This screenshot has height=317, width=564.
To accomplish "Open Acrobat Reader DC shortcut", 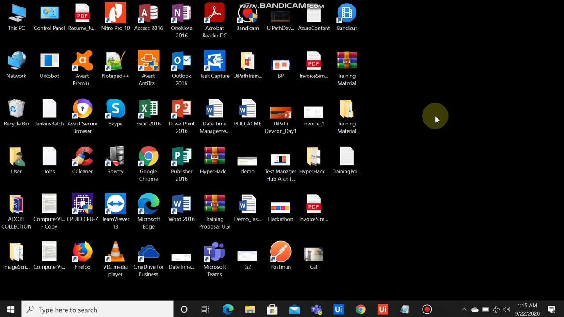I will pyautogui.click(x=215, y=21).
